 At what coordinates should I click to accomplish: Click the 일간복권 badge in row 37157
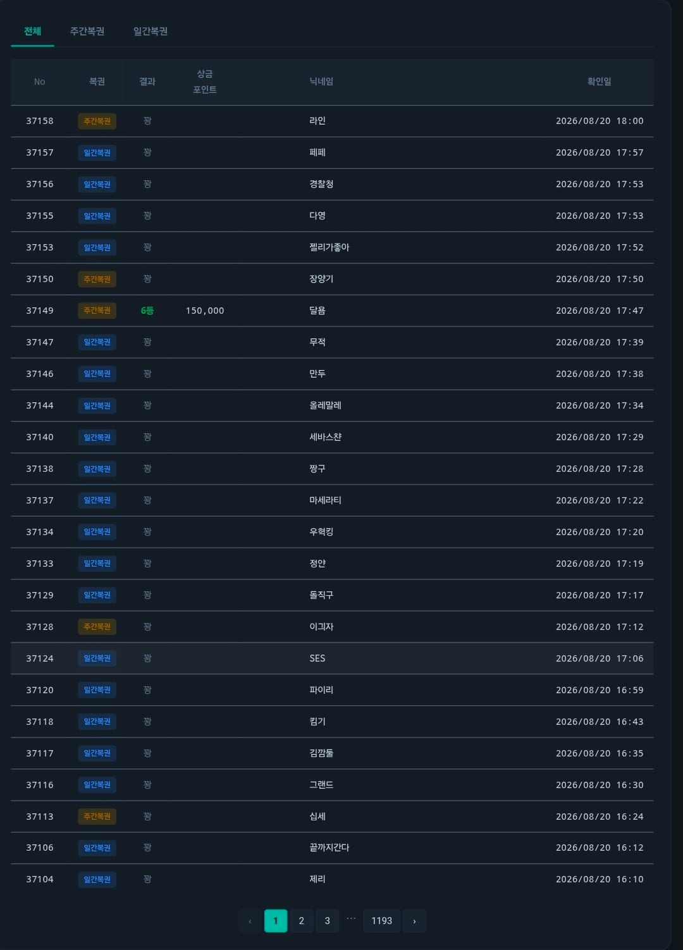pyautogui.click(x=97, y=152)
